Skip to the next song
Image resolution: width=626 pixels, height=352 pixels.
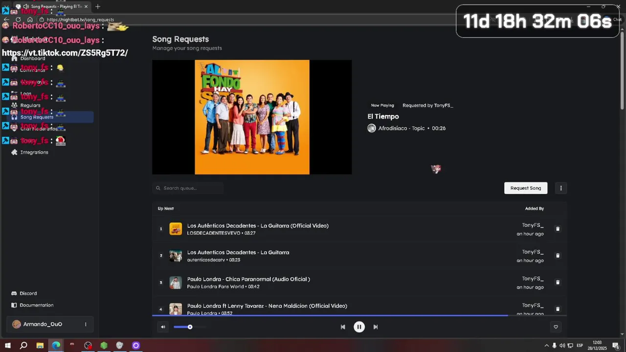(376, 327)
